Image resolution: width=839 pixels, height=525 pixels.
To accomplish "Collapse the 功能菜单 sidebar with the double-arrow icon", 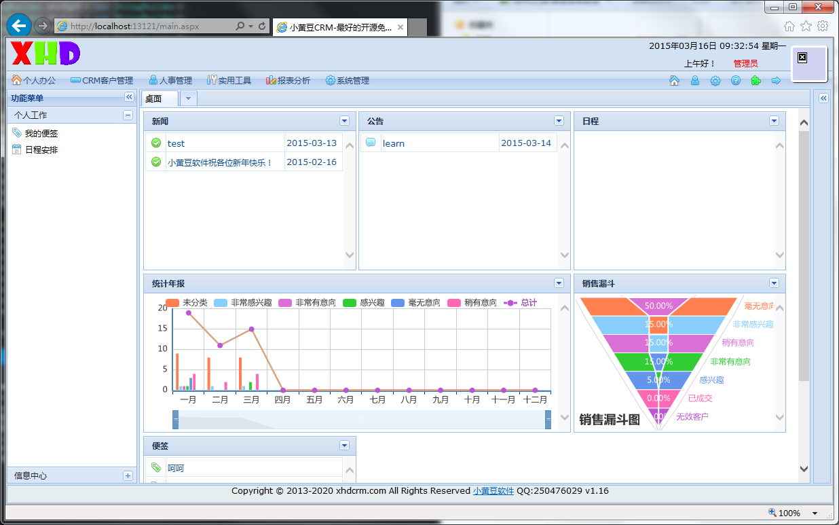I will pyautogui.click(x=129, y=98).
